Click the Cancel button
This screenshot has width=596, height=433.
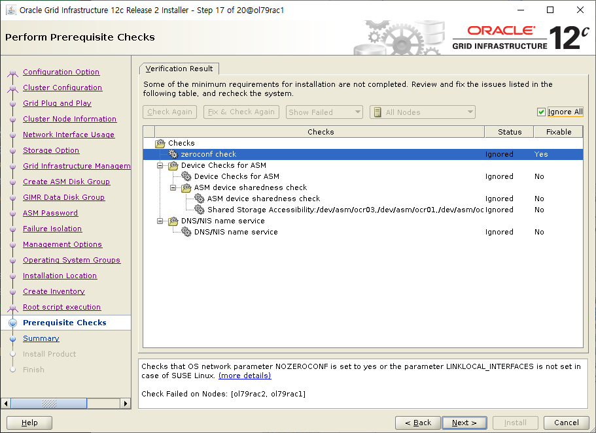(566, 423)
